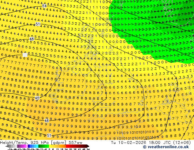
Task: Click the 'Height/Temp. 925 hPa' title text
Action: click(x=25, y=143)
